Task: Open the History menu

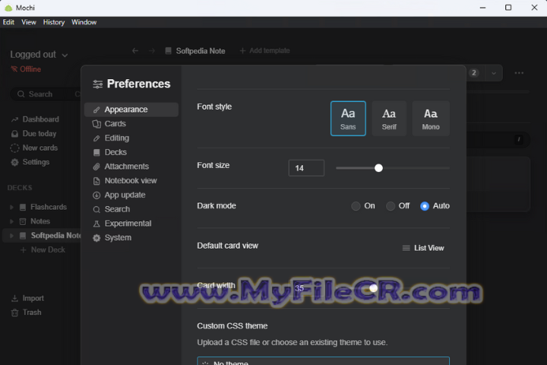Action: point(54,22)
